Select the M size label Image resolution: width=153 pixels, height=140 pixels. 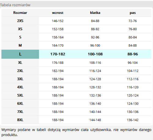click(20, 45)
